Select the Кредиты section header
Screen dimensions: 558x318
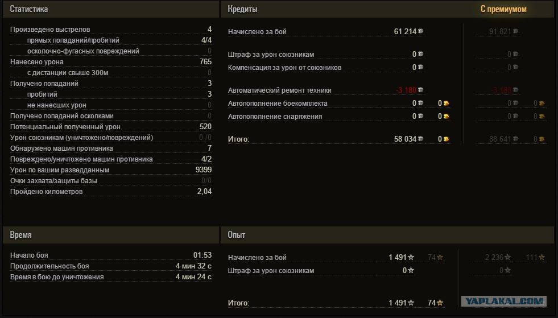(242, 9)
